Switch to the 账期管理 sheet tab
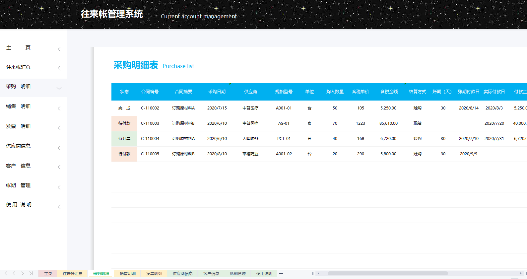The height and width of the screenshot is (279, 527). tap(238, 273)
